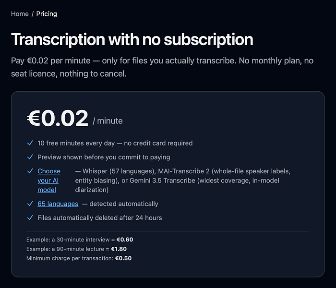Open the 'Choose your AI model' link

coord(49,180)
